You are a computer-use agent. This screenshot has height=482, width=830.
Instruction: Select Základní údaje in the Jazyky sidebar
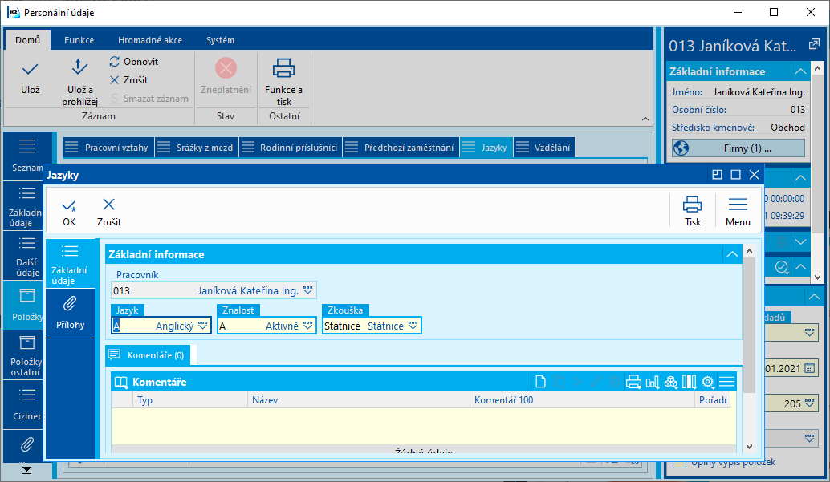coord(71,264)
